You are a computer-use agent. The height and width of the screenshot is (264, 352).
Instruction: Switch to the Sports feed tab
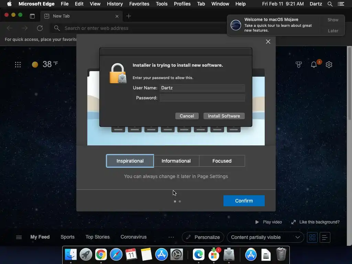coord(68,237)
